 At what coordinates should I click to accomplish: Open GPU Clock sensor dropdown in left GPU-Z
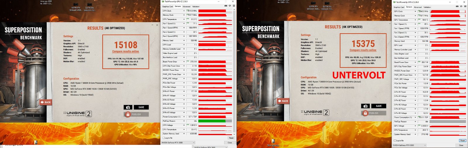(x=184, y=11)
